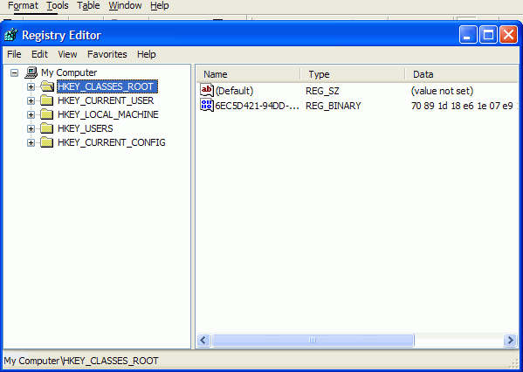Image resolution: width=523 pixels, height=372 pixels.
Task: Click the HKEY_CLASSES_ROOT open folder icon
Action: coord(47,86)
